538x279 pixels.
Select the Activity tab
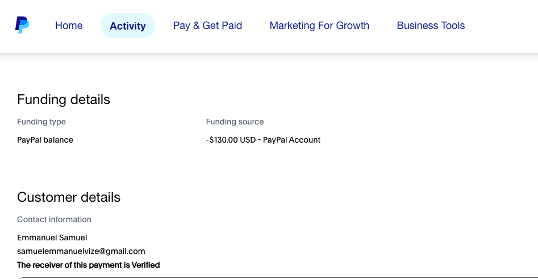click(128, 26)
